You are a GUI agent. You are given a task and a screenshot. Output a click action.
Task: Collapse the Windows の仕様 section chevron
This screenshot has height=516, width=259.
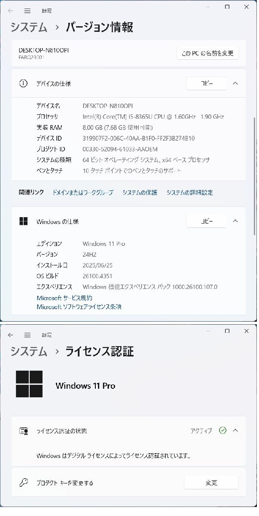[235, 221]
